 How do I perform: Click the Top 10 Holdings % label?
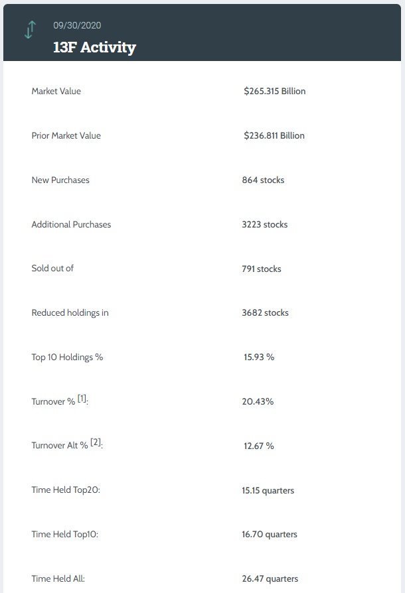coord(67,357)
